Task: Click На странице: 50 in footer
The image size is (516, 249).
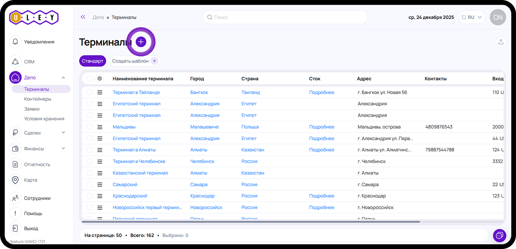Action: [x=103, y=235]
